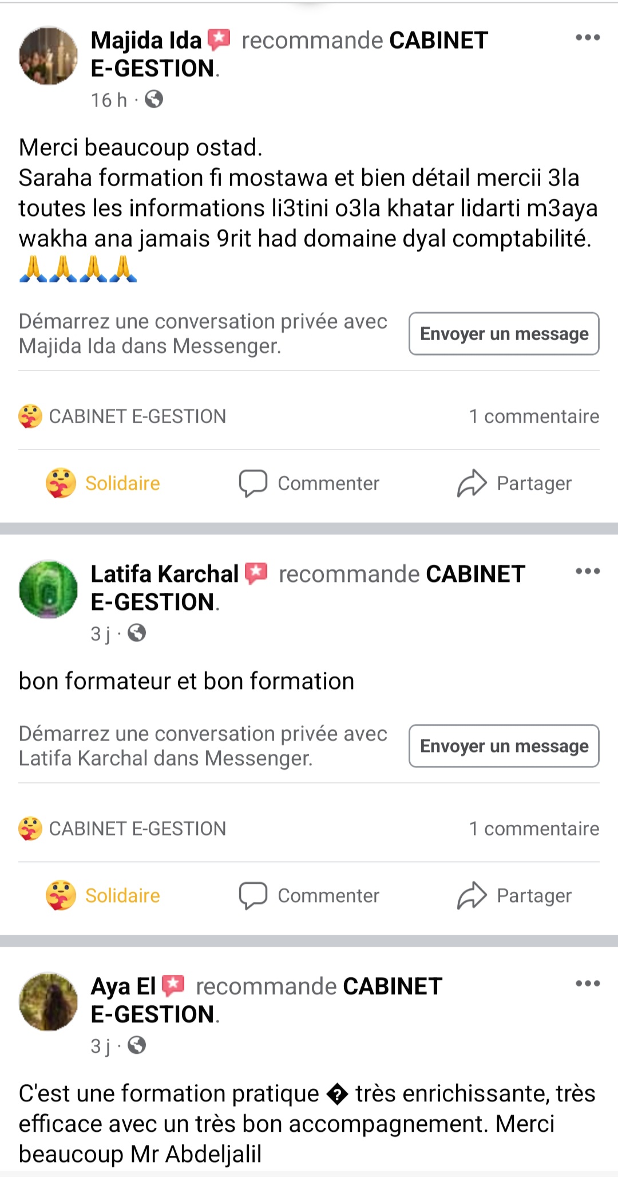The height and width of the screenshot is (1177, 618).
Task: Tap share arrow on Majida Ida's post
Action: 472,483
